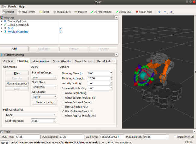This screenshot has width=196, height=144.
Task: Open the Panels menu
Action: 12,7
